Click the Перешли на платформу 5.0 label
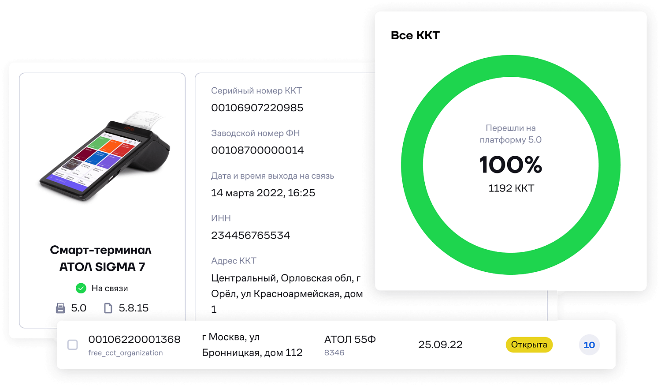This screenshot has height=386, width=661. tap(511, 134)
